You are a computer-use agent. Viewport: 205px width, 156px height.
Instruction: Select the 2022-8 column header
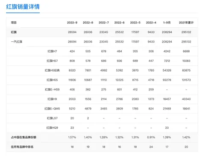[x=88, y=23]
